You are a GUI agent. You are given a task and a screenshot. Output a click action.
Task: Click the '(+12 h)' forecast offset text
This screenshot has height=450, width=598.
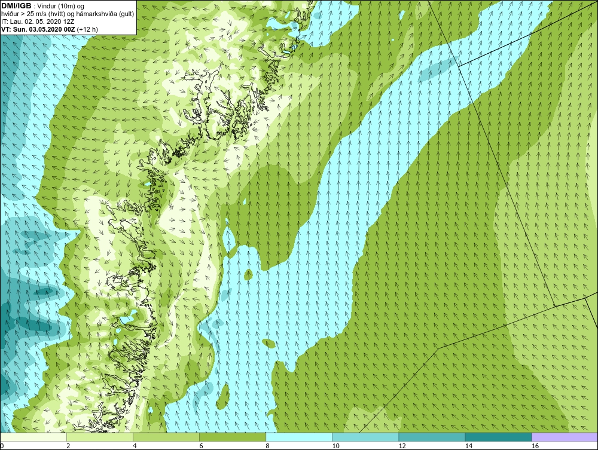point(87,29)
